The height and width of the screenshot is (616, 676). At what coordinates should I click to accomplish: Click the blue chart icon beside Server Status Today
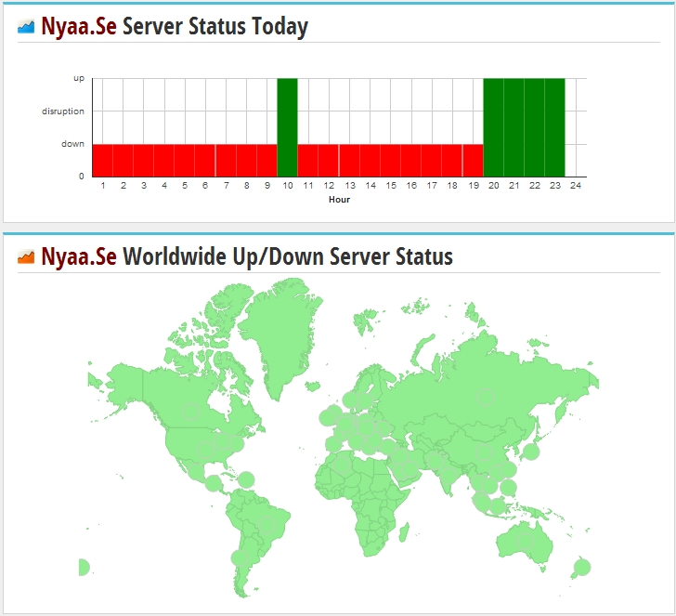pos(26,27)
